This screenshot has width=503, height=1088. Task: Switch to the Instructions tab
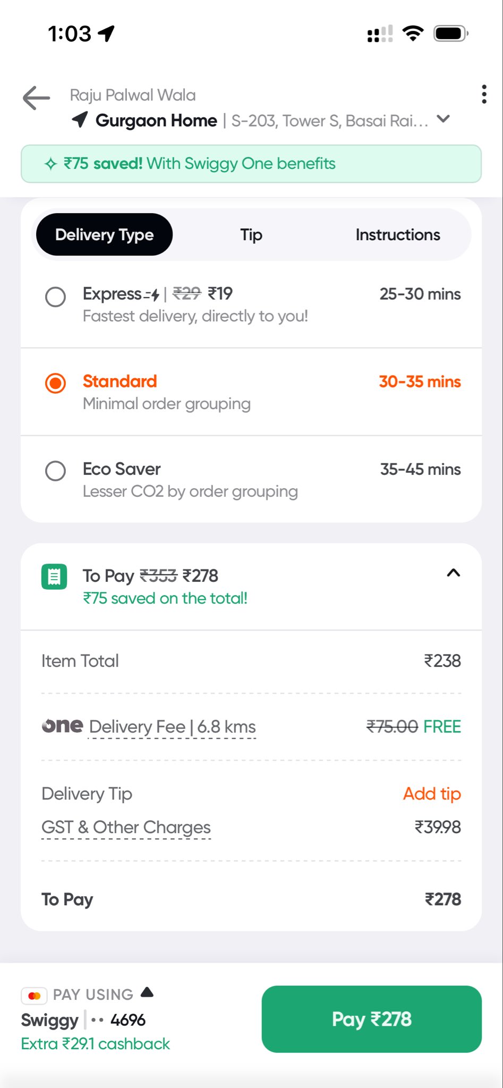[x=398, y=235]
